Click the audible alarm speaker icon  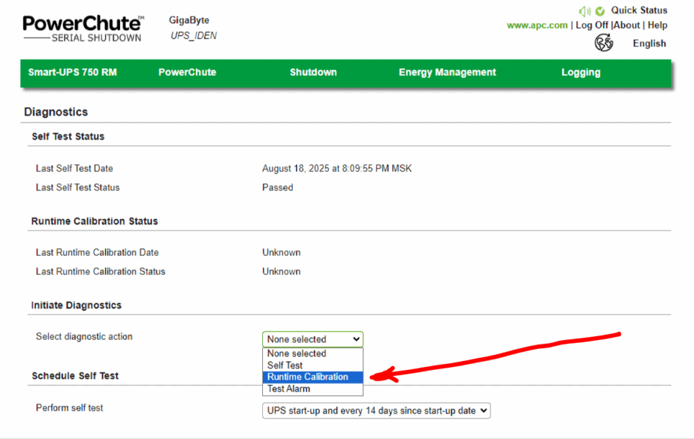click(584, 11)
